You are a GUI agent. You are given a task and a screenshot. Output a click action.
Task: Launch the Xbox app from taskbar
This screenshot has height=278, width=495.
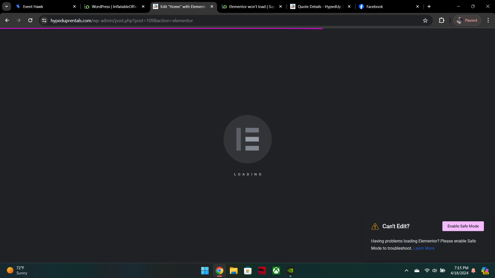coord(276,271)
